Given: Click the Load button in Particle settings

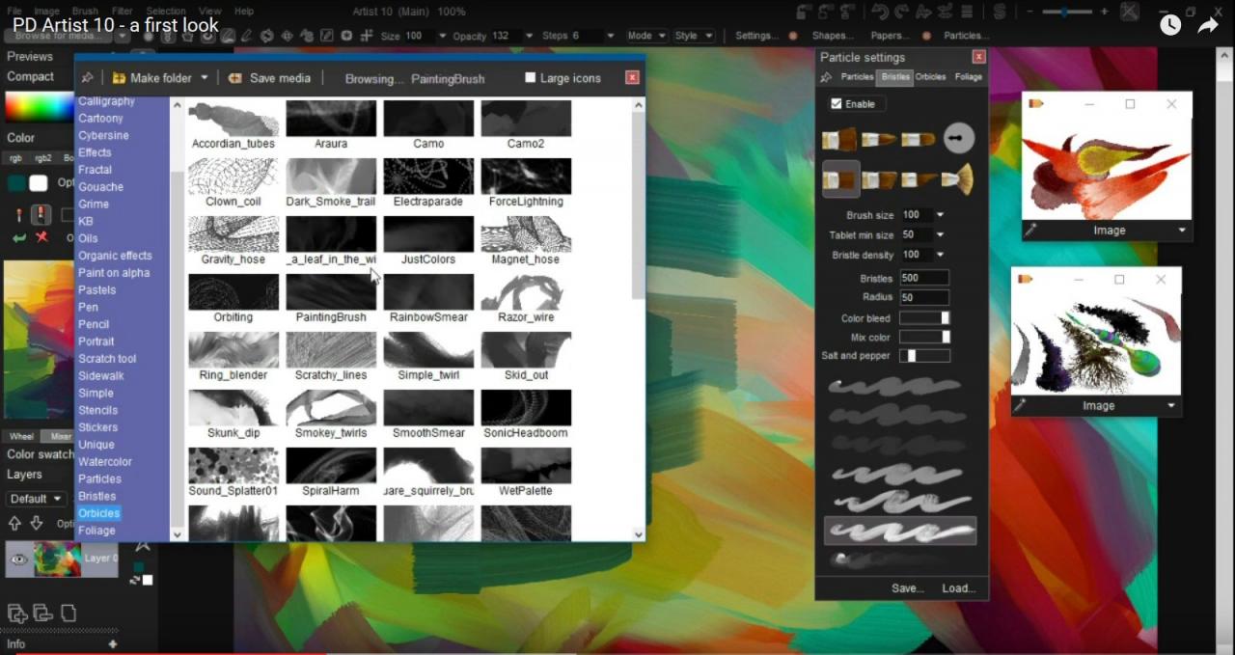Looking at the screenshot, I should pyautogui.click(x=956, y=587).
